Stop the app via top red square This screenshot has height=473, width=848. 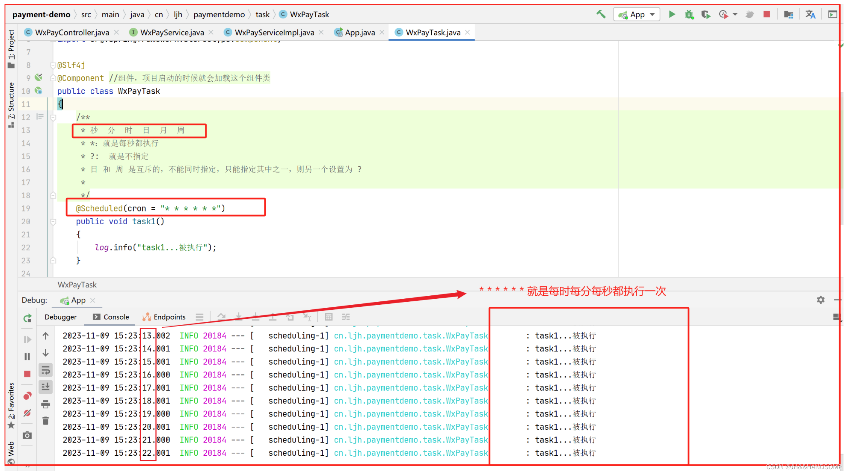(767, 15)
